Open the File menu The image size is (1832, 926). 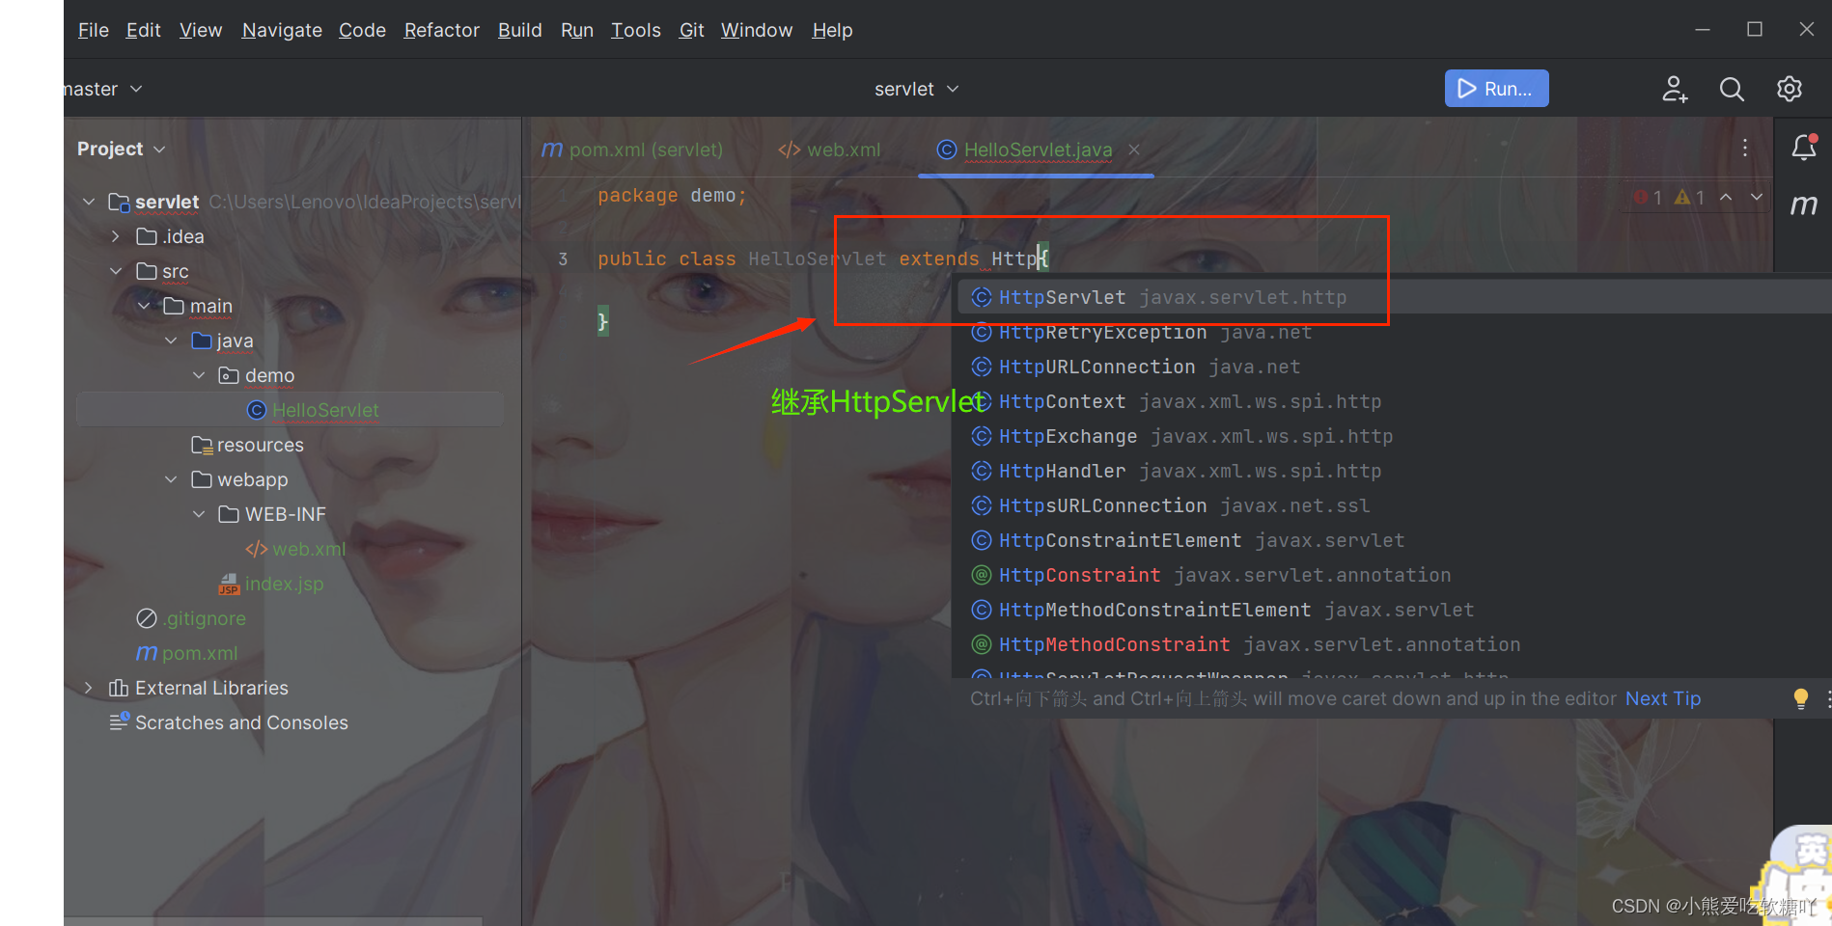[x=93, y=30]
